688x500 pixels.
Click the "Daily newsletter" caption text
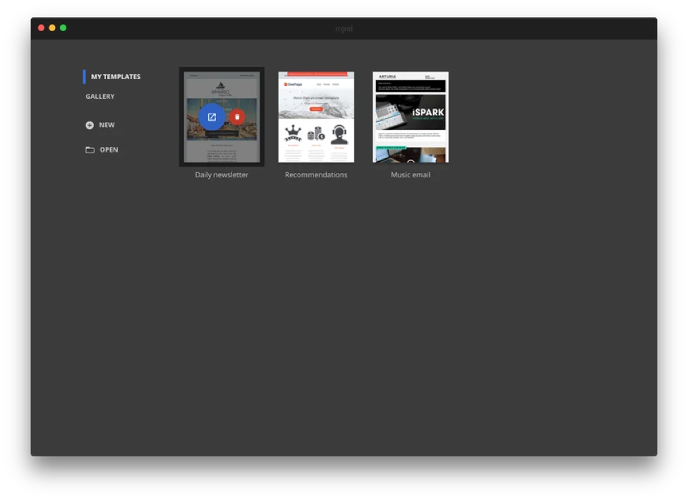tap(222, 175)
